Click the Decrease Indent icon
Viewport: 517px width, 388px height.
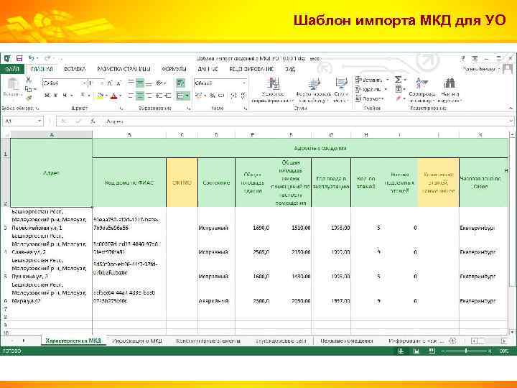(x=159, y=96)
